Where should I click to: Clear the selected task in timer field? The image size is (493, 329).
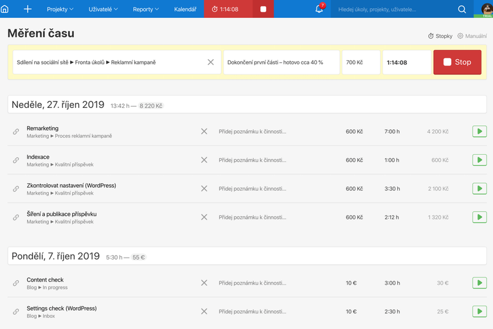(210, 62)
